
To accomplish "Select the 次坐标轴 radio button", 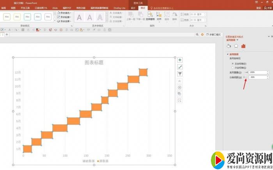I will point(233,67).
